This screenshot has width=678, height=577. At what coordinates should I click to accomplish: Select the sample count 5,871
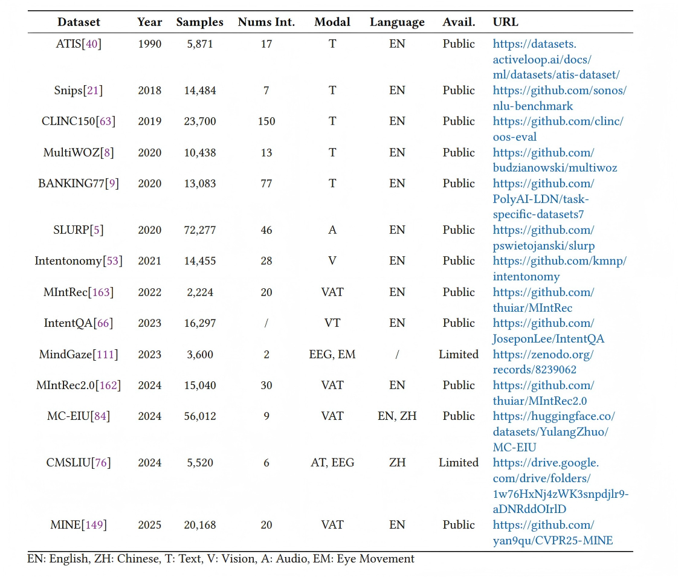coord(200,44)
